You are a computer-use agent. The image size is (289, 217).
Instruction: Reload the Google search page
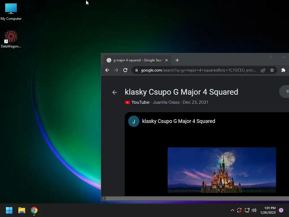point(125,70)
